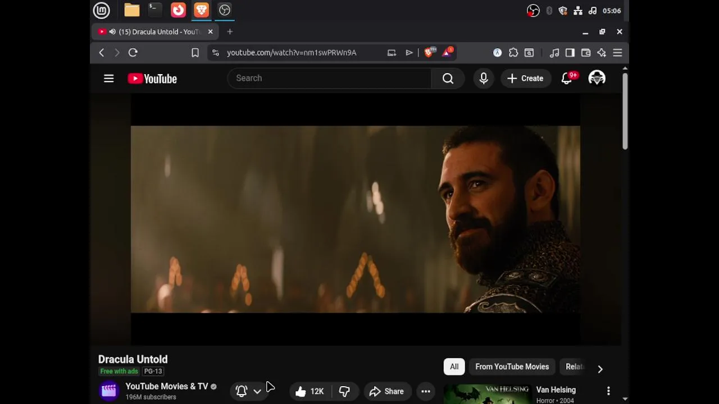
Task: Click the magnifier search button
Action: click(448, 79)
